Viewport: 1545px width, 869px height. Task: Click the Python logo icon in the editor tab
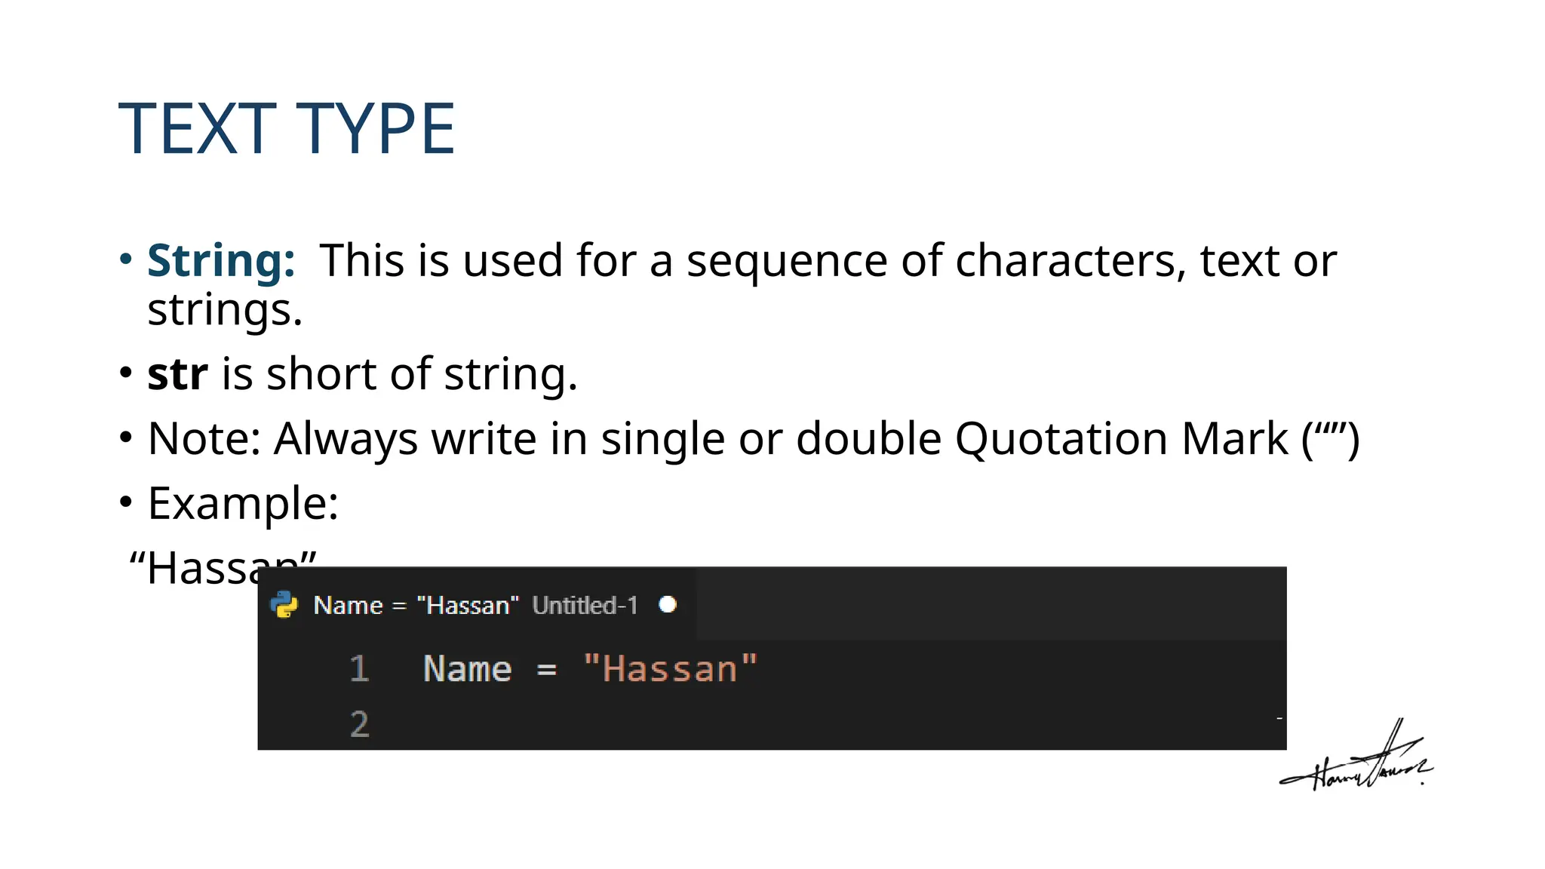click(x=284, y=604)
